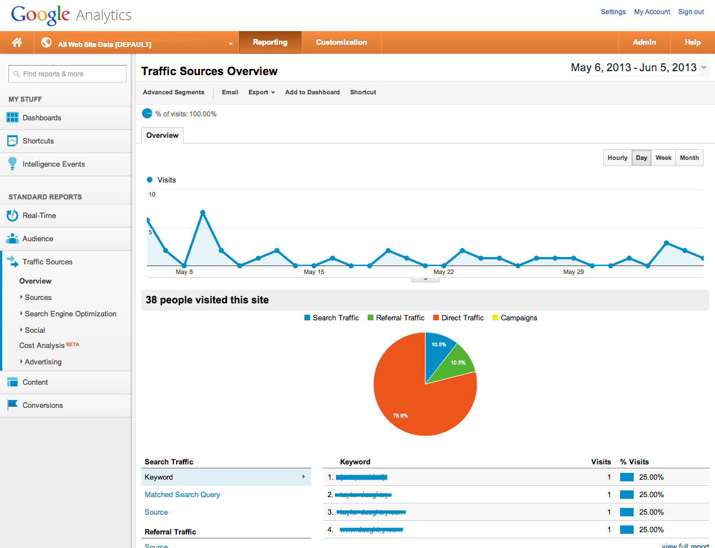
Task: Click the Find reports search field
Action: click(67, 74)
